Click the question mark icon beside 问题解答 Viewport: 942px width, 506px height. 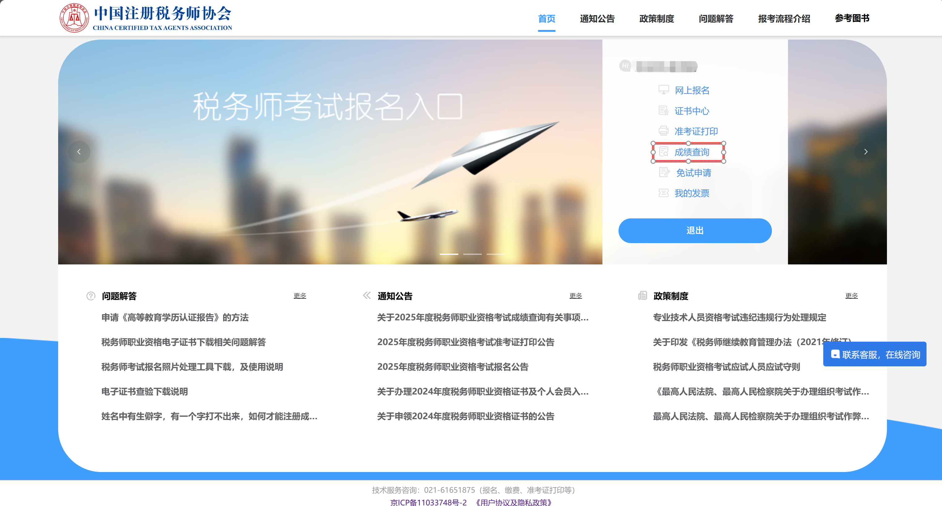pos(91,296)
